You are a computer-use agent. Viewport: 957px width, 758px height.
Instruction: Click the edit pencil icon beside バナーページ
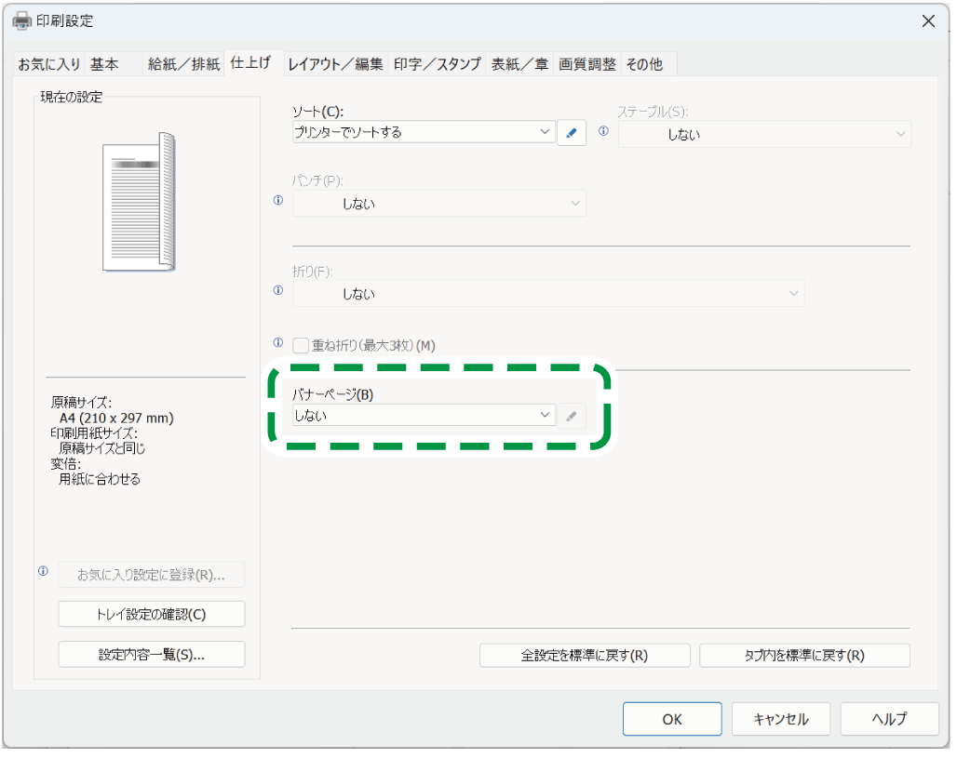tap(572, 415)
